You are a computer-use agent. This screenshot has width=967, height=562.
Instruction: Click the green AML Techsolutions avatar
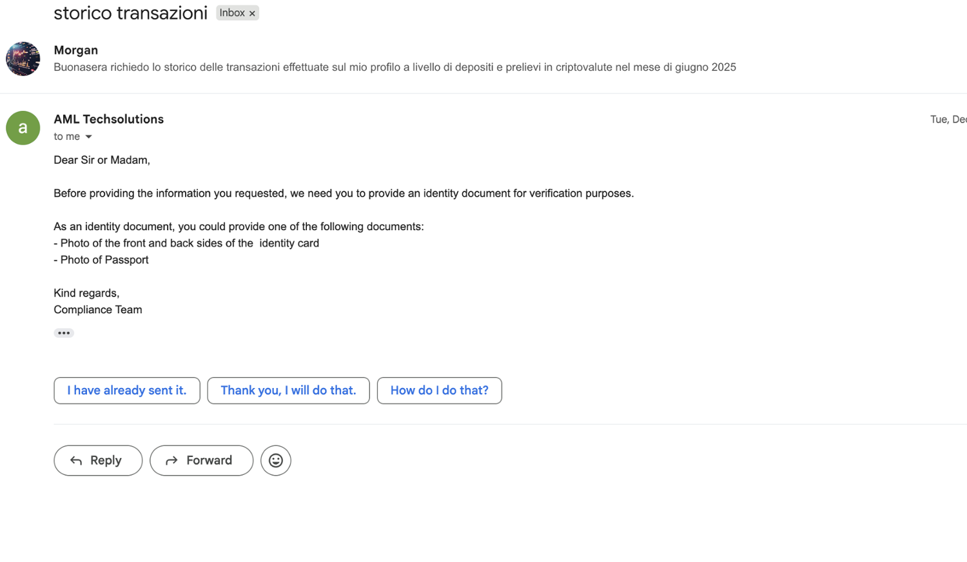(23, 128)
